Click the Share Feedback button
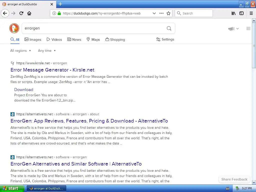This screenshot has height=192, width=256. 234,179
